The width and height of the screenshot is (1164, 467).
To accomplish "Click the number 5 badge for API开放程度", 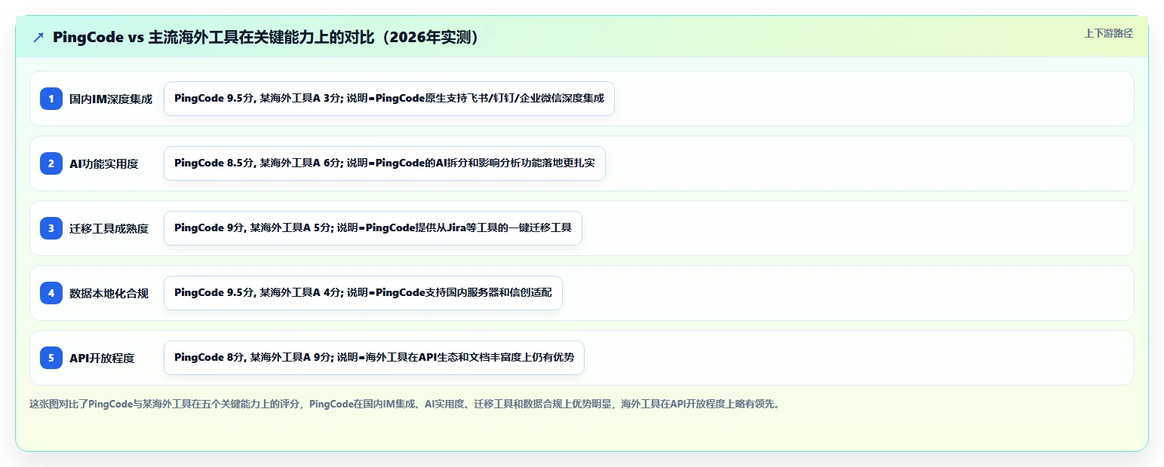I will point(51,358).
